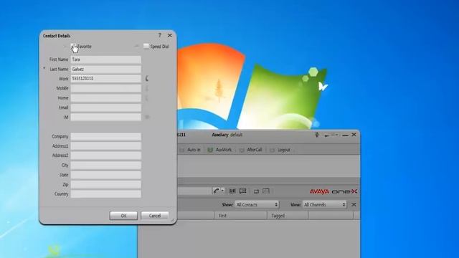Focus the Country field
This screenshot has height=258, width=459.
[105, 194]
